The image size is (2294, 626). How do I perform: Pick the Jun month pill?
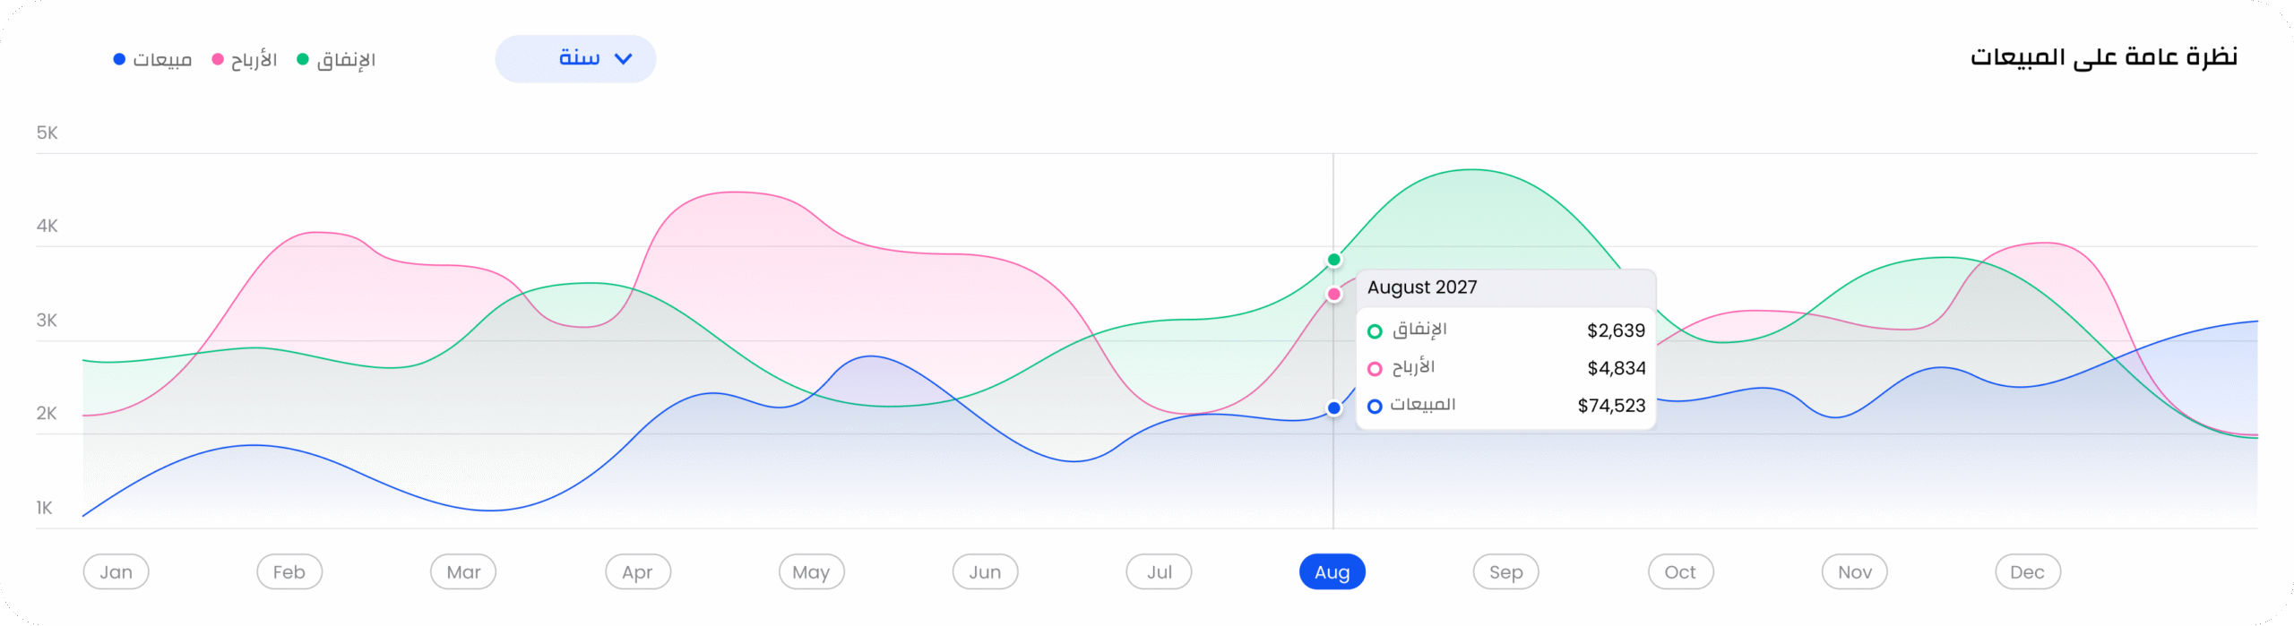pos(985,572)
